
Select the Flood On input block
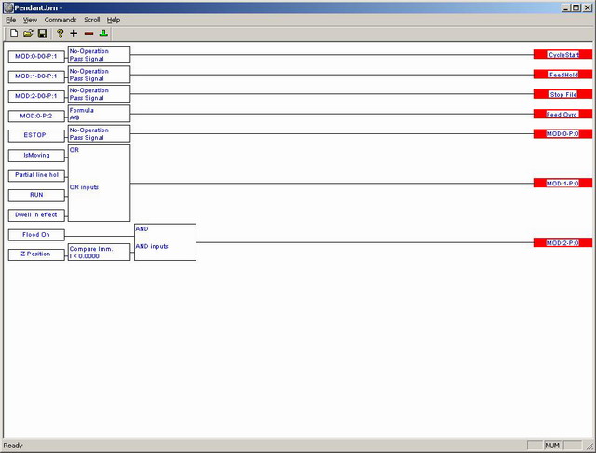coord(36,235)
